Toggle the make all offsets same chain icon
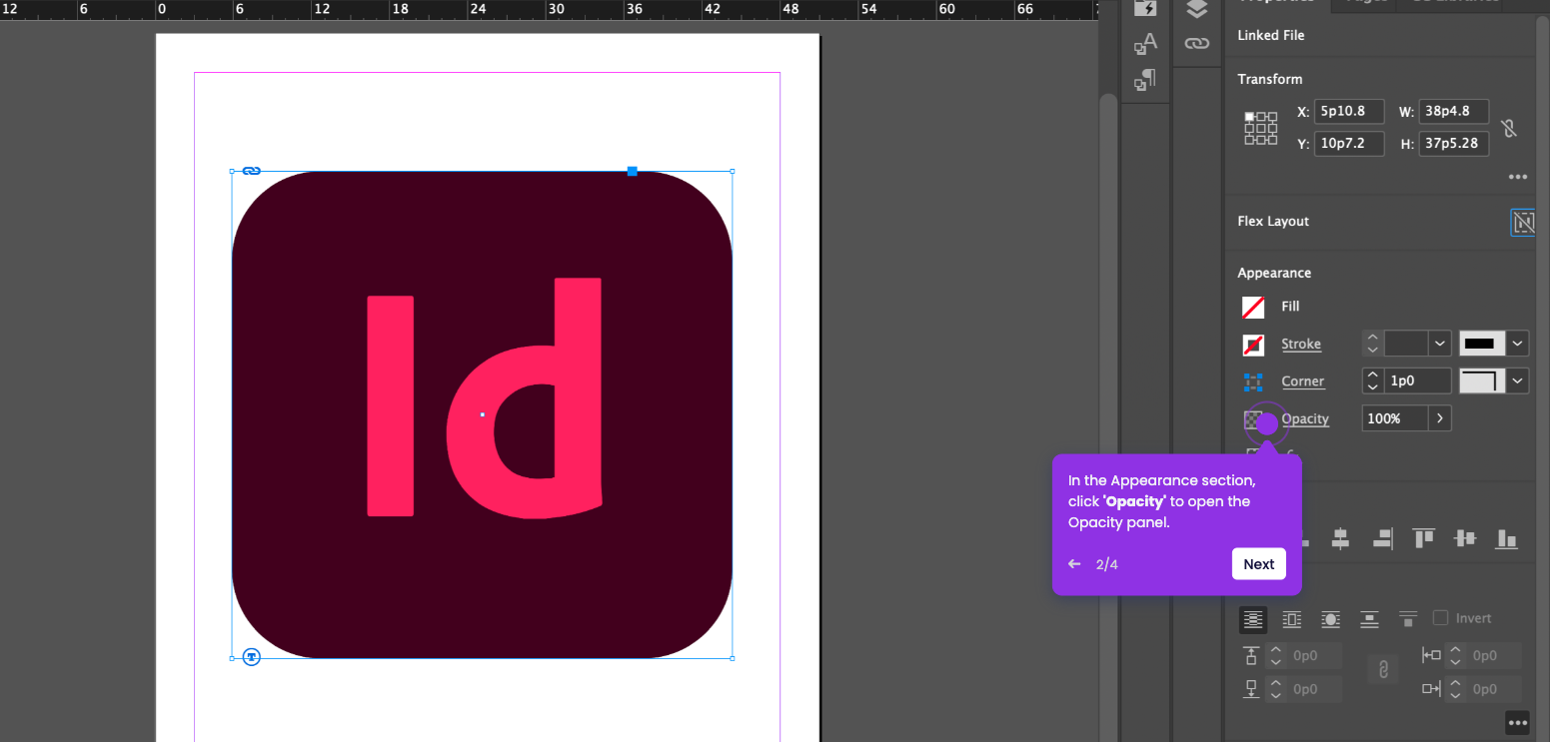Viewport: 1550px width, 742px height. point(1384,670)
